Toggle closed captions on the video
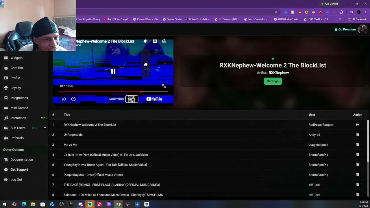The image size is (370, 208). coord(155,41)
